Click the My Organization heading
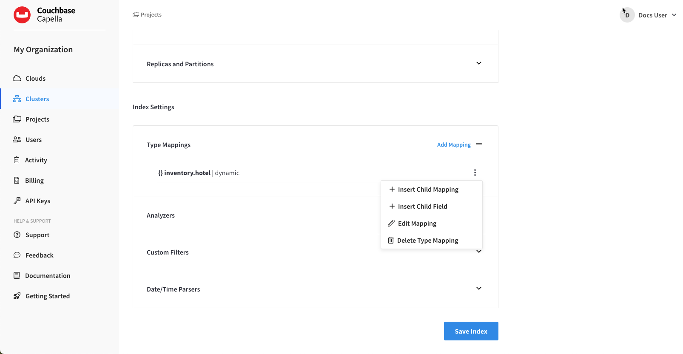This screenshot has width=683, height=354. click(43, 50)
